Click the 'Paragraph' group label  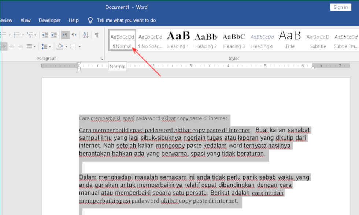pos(47,59)
